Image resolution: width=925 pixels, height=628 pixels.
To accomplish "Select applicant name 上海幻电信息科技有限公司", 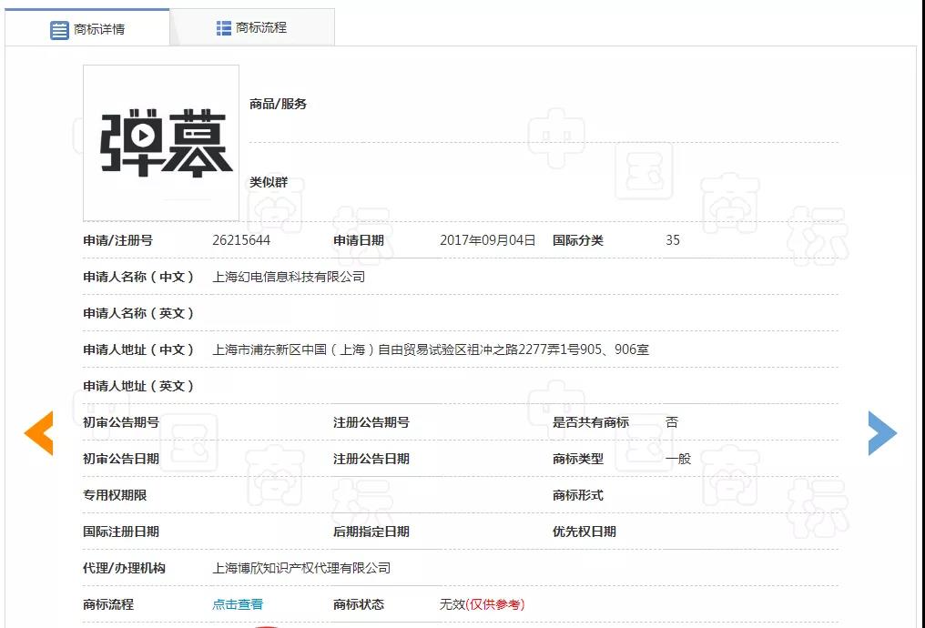I will (x=289, y=277).
